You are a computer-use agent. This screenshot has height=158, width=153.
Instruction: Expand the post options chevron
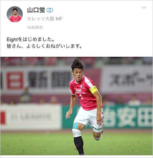pyautogui.click(x=144, y=8)
